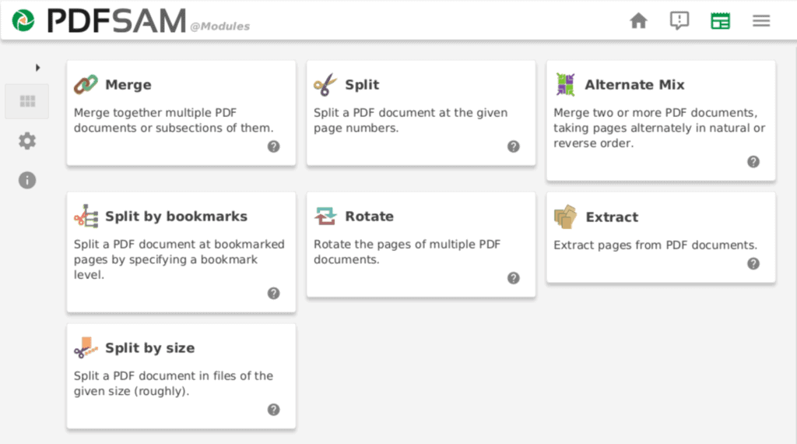Image resolution: width=797 pixels, height=444 pixels.
Task: Open the sidebar info icon
Action: [27, 180]
